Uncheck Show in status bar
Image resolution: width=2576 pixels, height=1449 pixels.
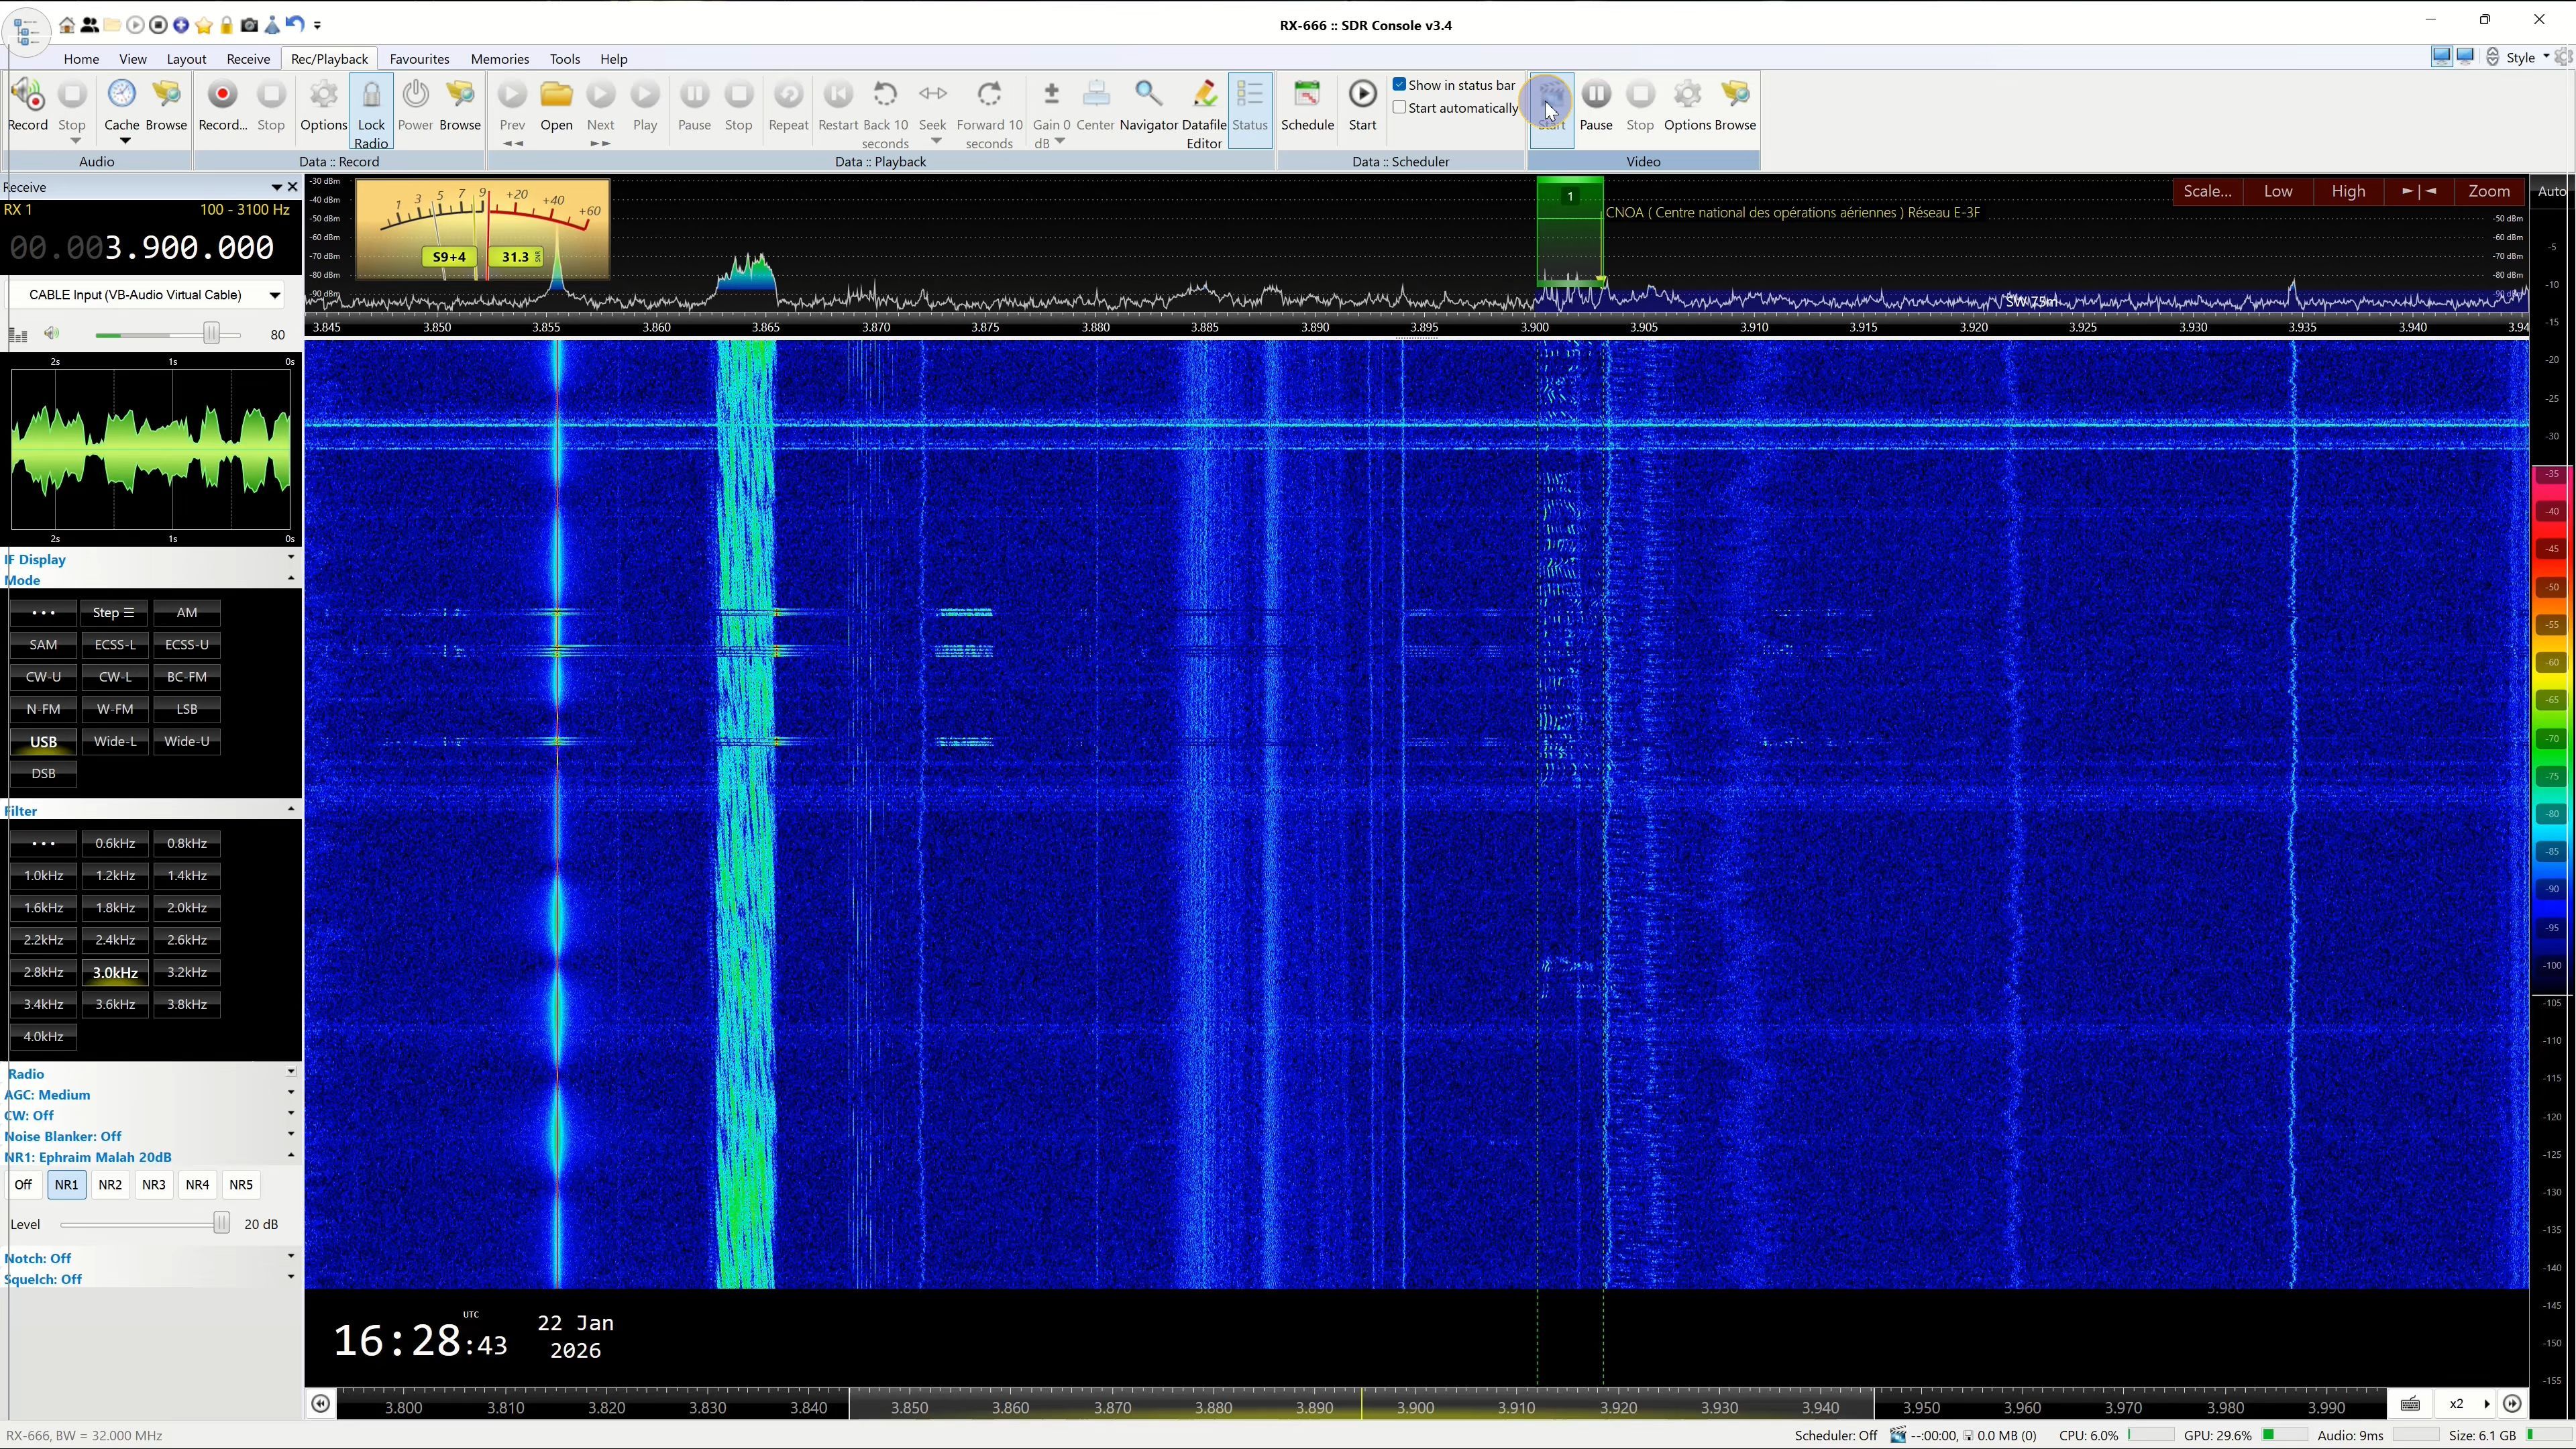click(x=1400, y=85)
